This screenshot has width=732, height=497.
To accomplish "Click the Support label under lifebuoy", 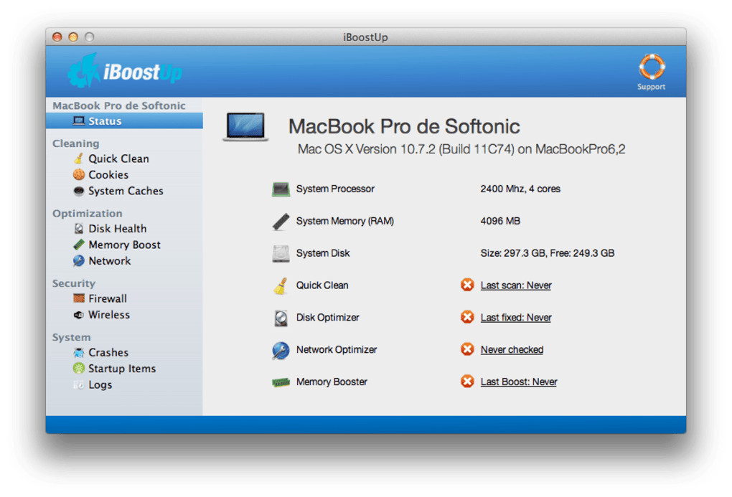I will click(651, 87).
